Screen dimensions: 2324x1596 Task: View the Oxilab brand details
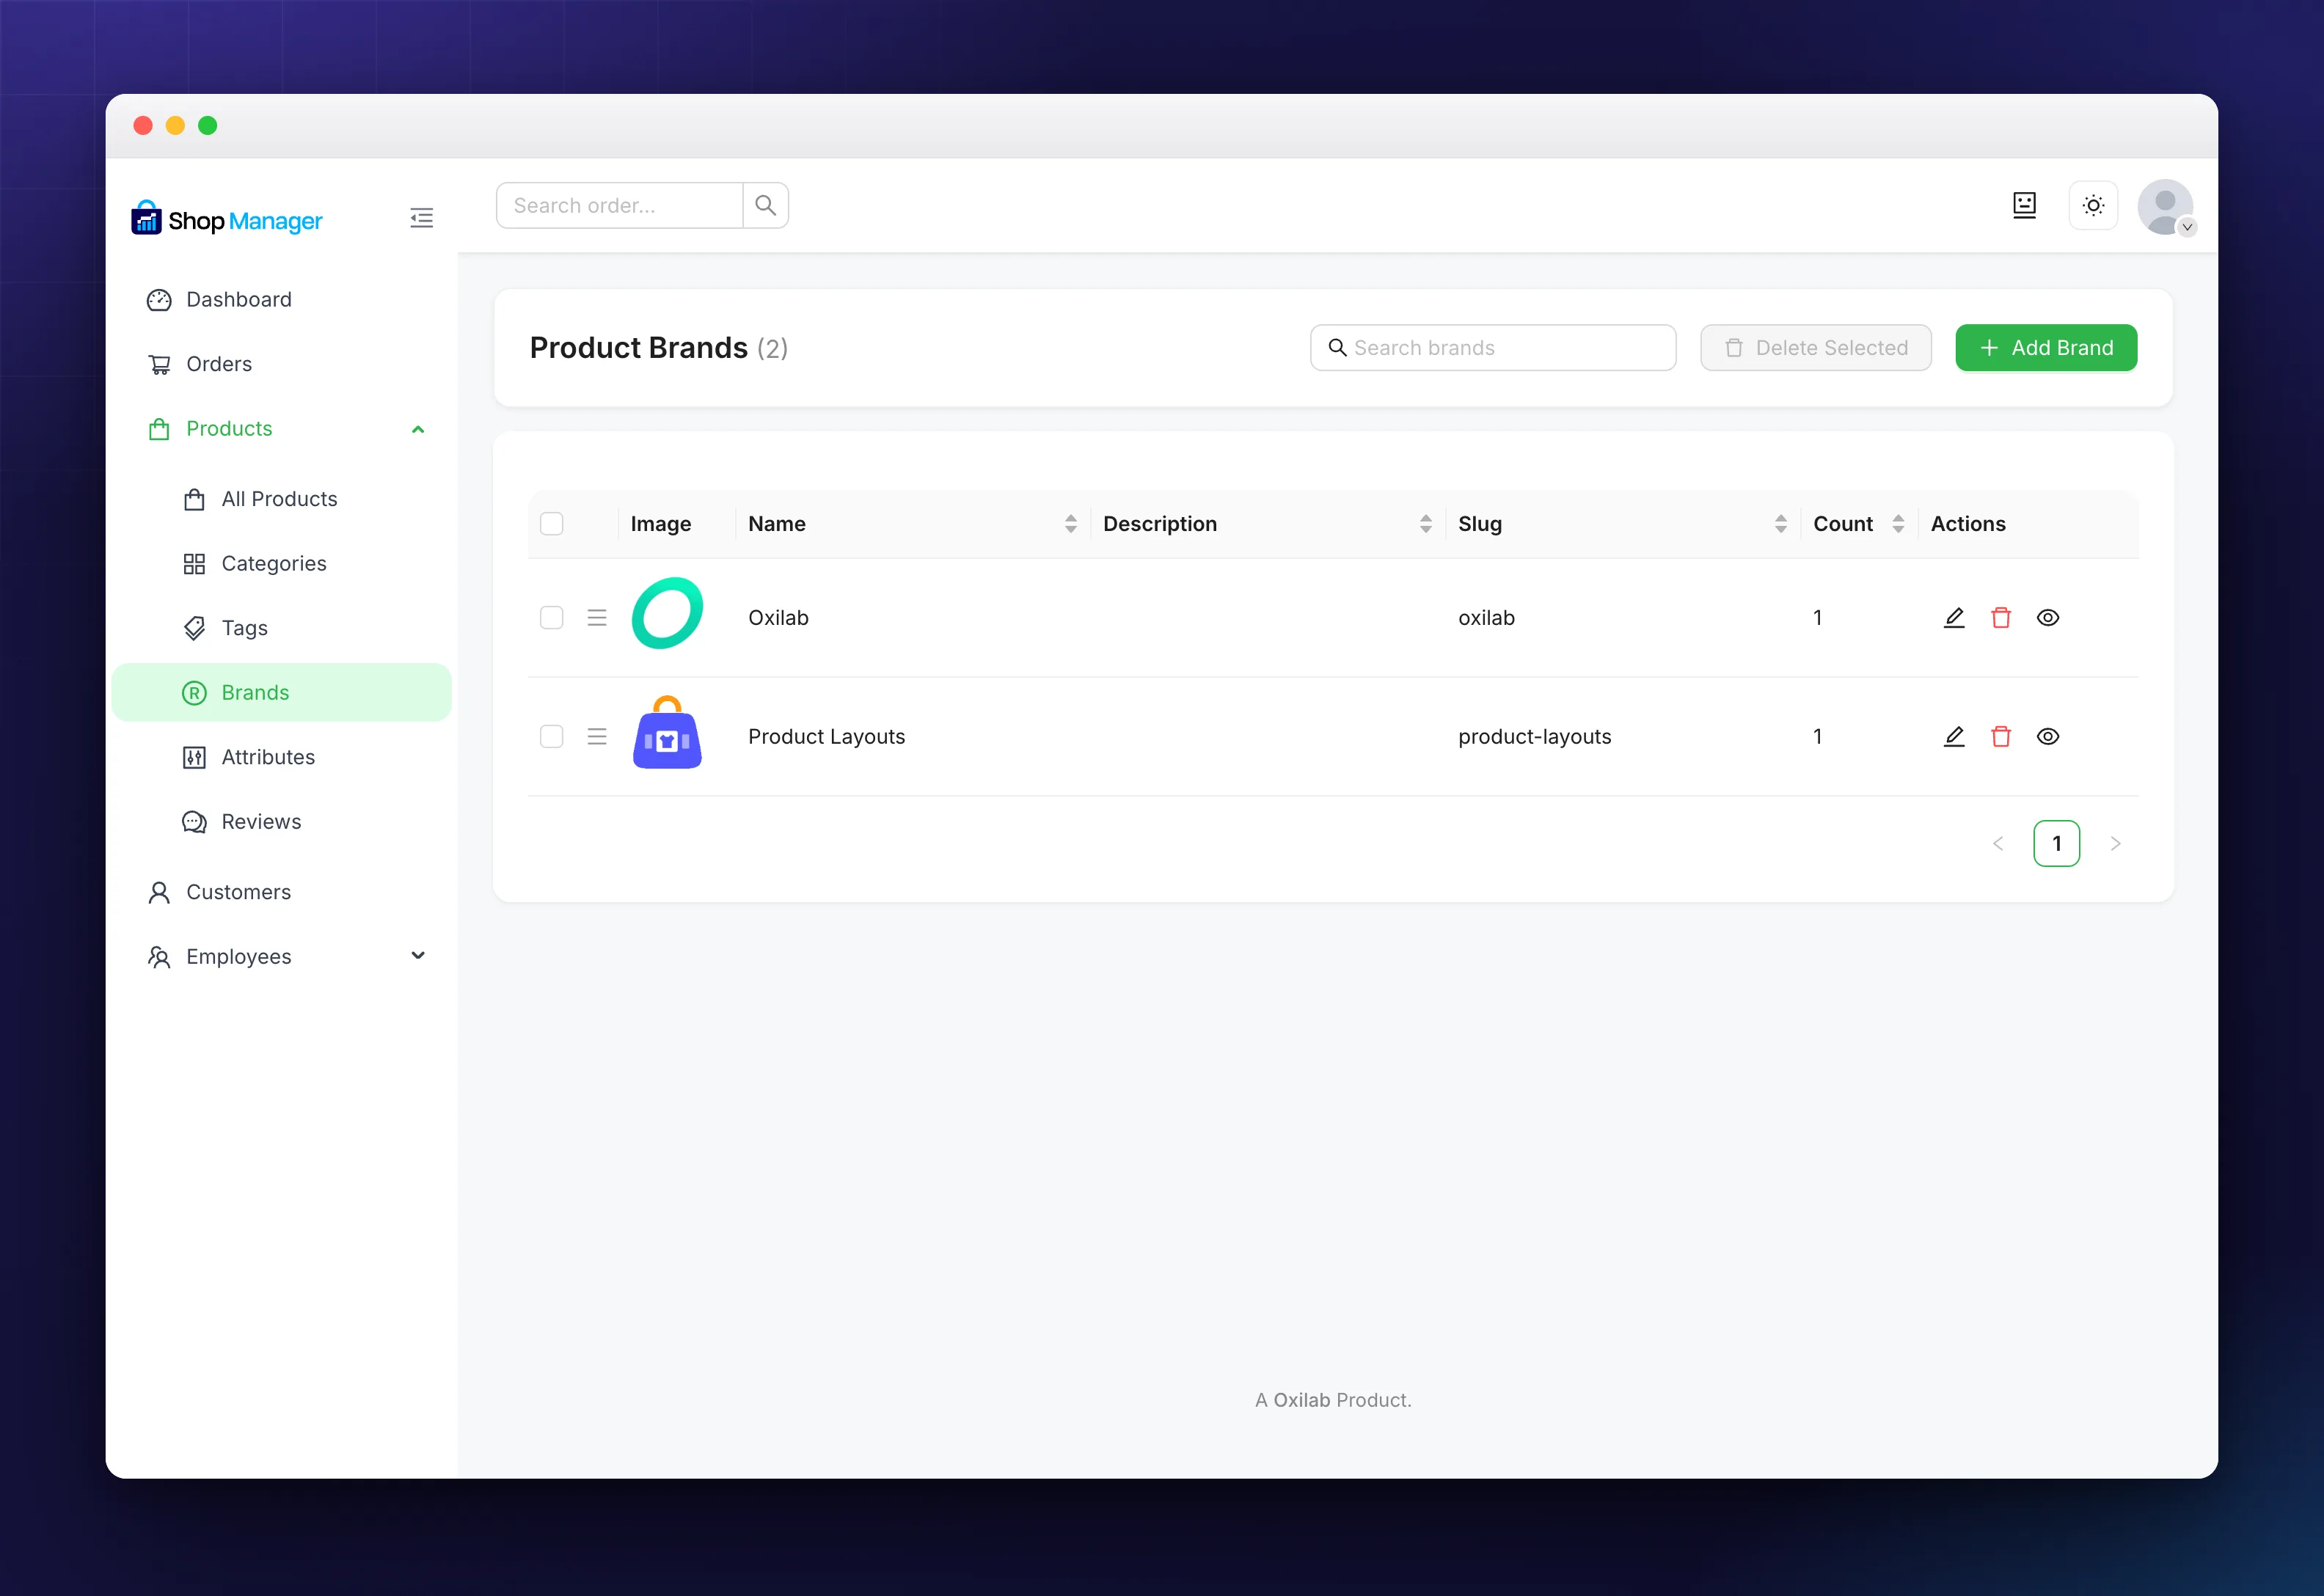point(2048,618)
